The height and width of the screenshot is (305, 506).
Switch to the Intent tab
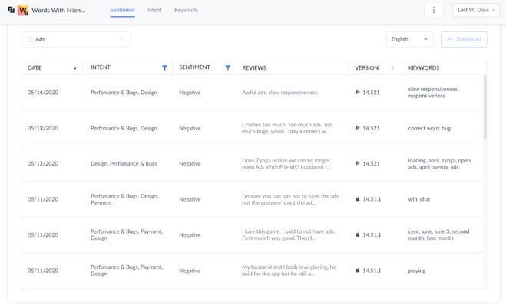[x=154, y=10]
